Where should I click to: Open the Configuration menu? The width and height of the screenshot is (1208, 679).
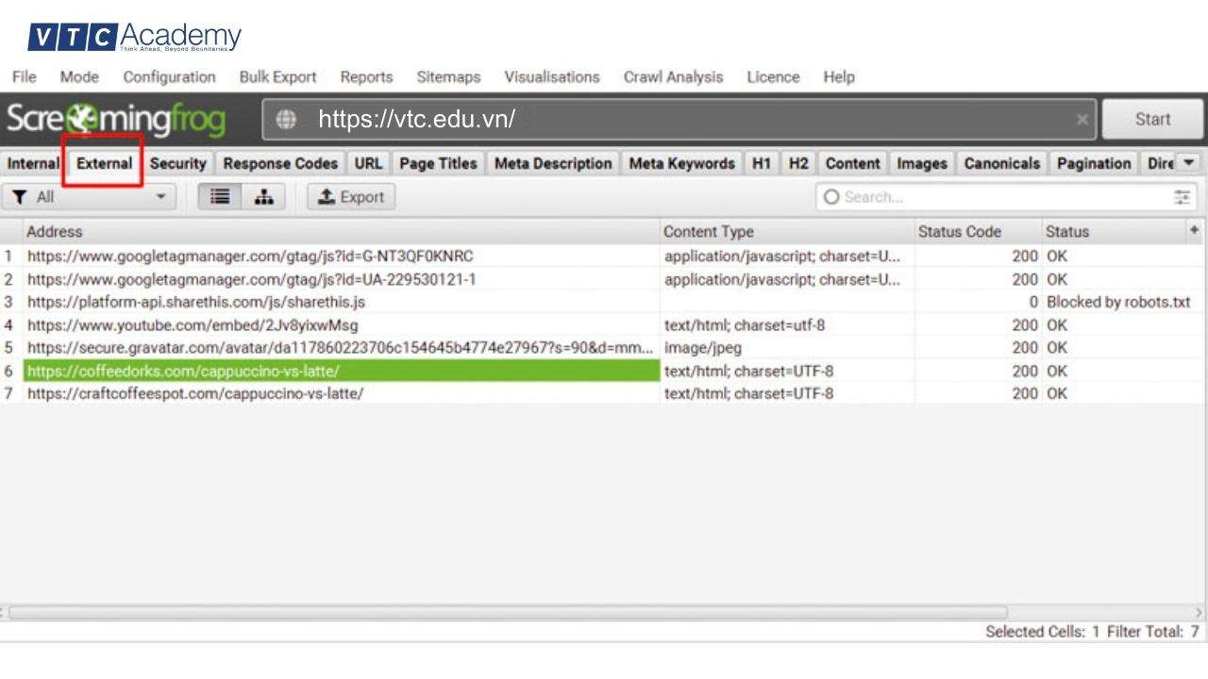click(169, 77)
